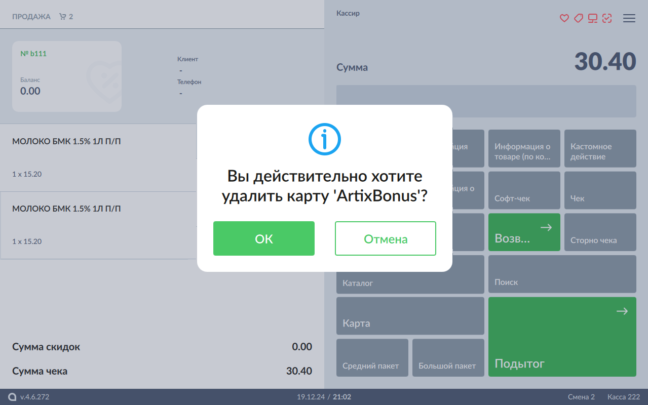Screen dimensions: 648x405
Task: Click the bonus card № b111 tile
Action: click(x=67, y=76)
